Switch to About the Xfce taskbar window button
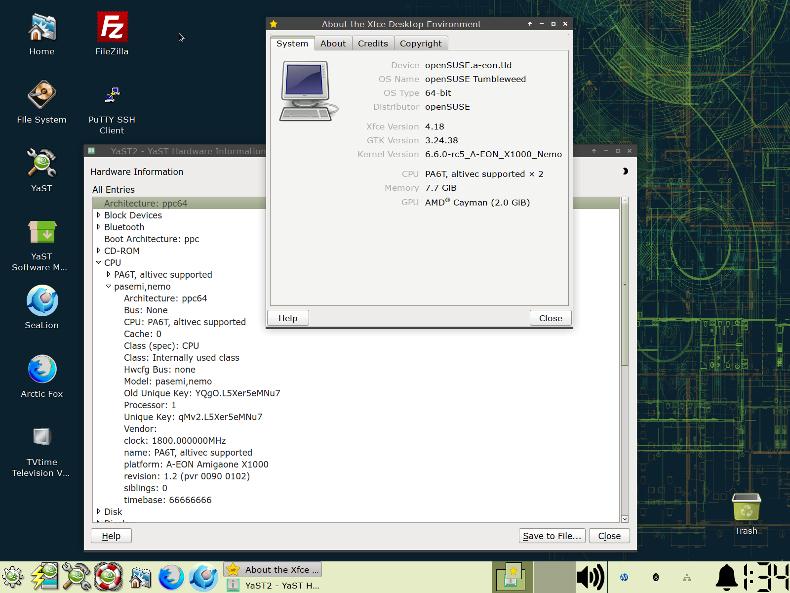The width and height of the screenshot is (790, 593). pyautogui.click(x=273, y=570)
